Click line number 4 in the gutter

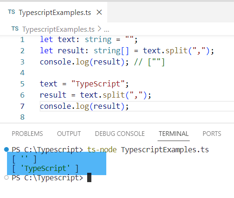tap(22, 73)
